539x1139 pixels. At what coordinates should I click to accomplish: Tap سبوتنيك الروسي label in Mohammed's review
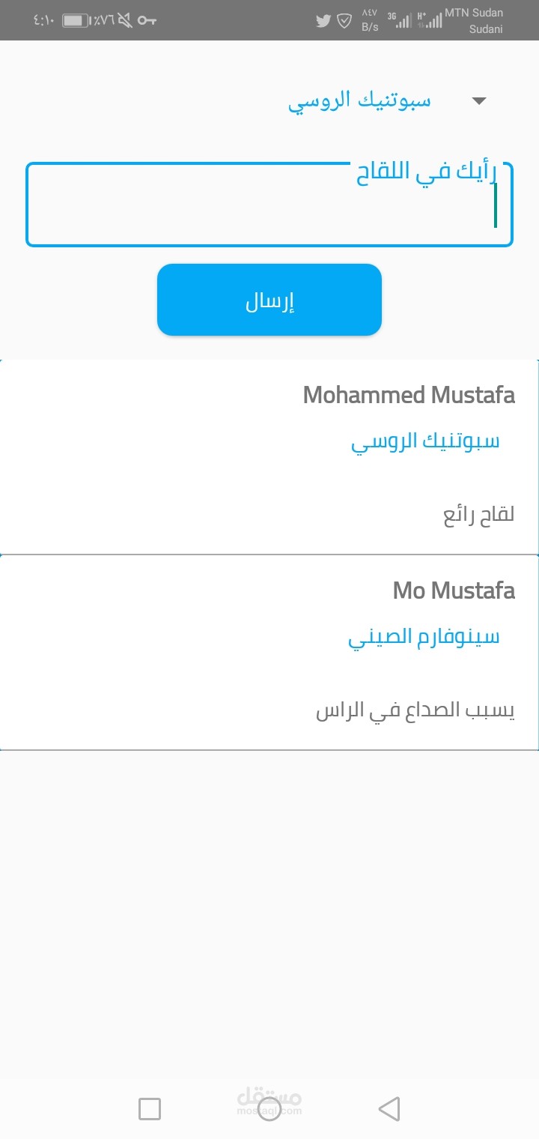[425, 441]
